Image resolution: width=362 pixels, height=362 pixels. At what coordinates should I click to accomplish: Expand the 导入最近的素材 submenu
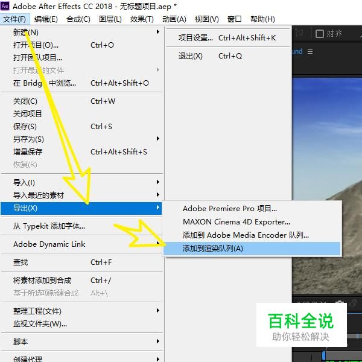pos(82,195)
